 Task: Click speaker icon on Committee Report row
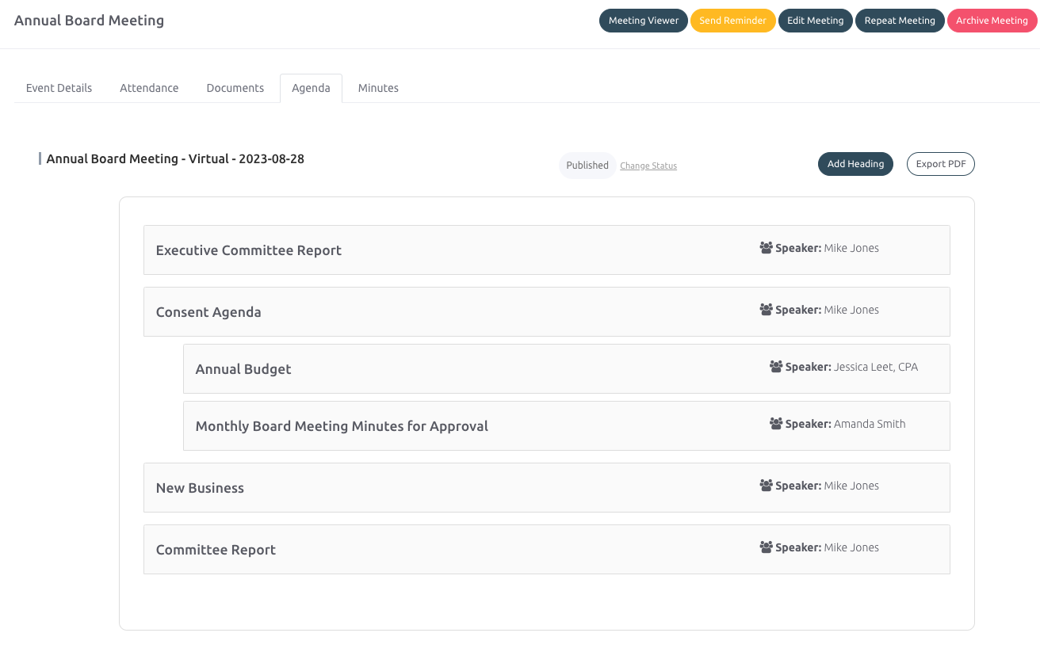766,547
